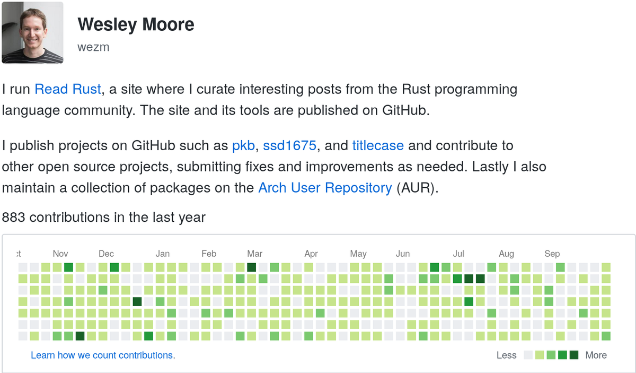Click the May month label
The height and width of the screenshot is (373, 636).
click(358, 254)
